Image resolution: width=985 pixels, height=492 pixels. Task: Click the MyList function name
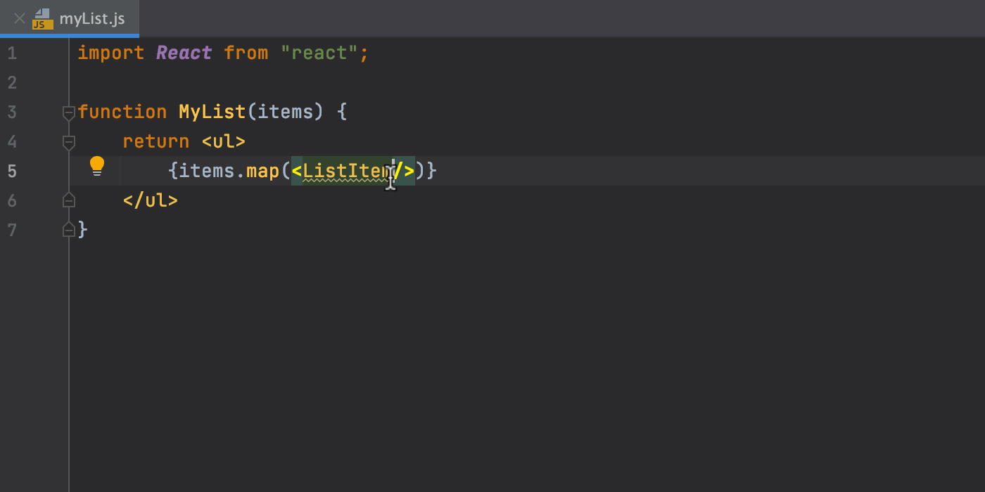[x=212, y=112]
